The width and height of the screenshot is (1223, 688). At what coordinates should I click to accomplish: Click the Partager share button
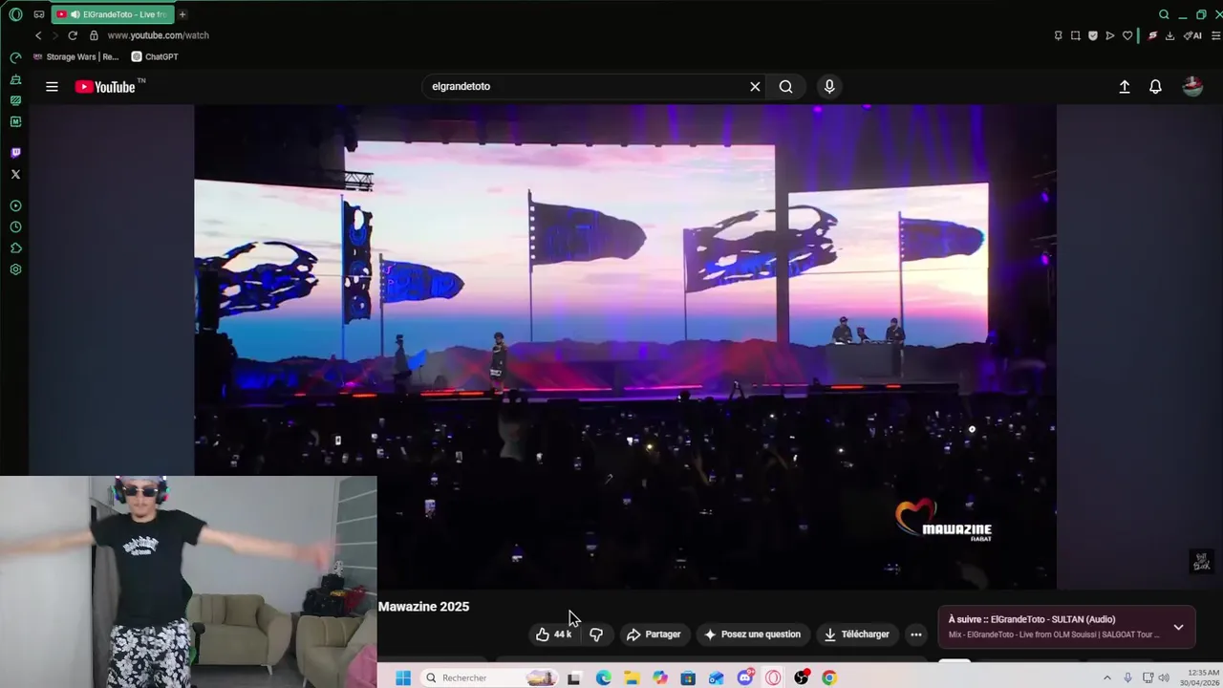(654, 634)
